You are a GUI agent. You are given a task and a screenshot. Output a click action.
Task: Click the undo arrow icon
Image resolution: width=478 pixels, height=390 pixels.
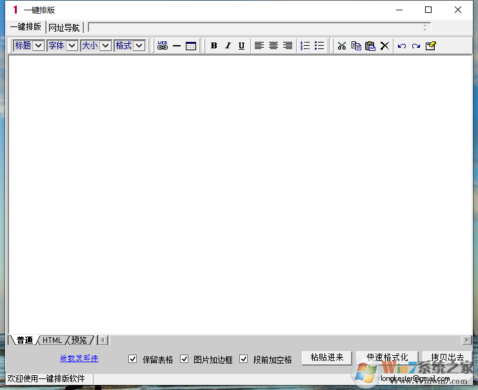402,46
